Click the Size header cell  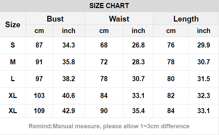point(13,25)
